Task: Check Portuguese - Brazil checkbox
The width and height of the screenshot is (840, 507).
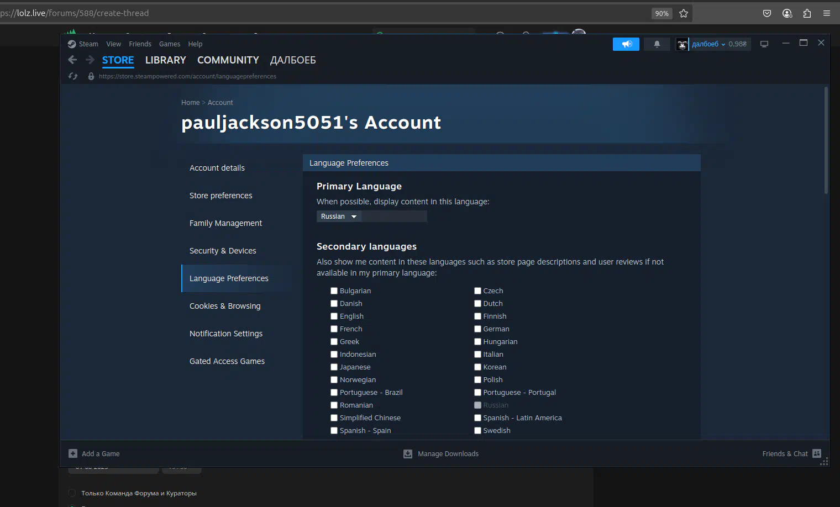Action: click(334, 392)
